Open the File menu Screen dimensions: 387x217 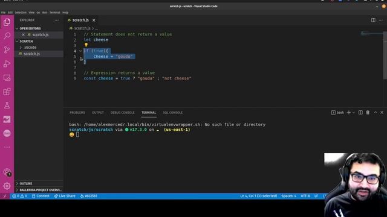[x=3, y=12]
